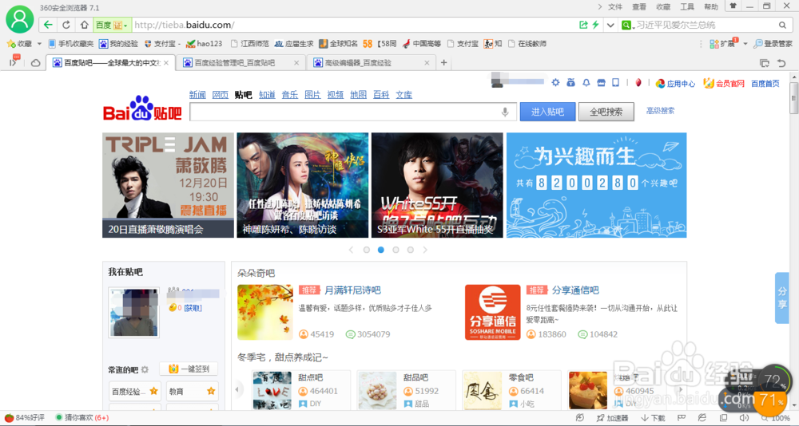
Task: Open the T-bean wallet icon
Action: [570, 82]
